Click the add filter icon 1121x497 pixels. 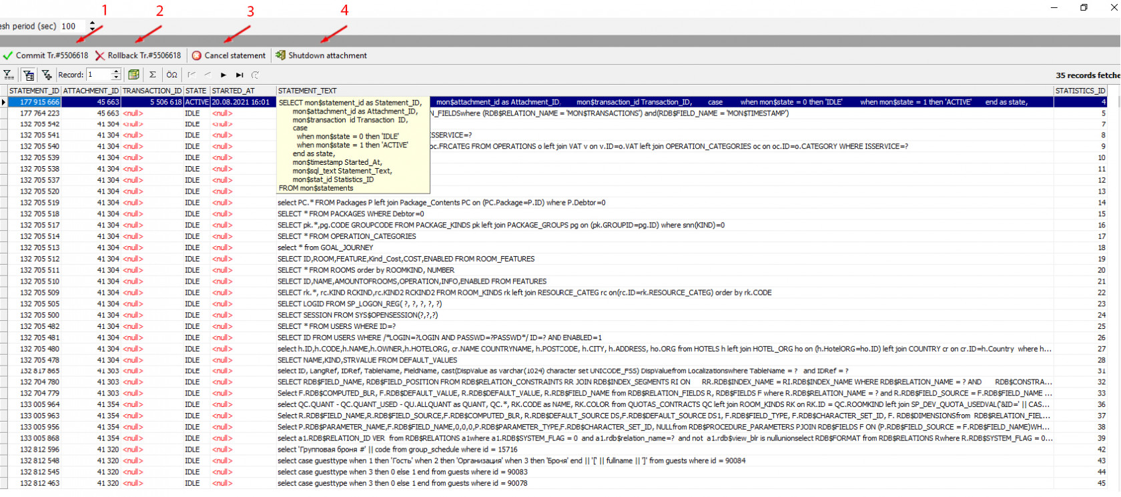tap(47, 75)
